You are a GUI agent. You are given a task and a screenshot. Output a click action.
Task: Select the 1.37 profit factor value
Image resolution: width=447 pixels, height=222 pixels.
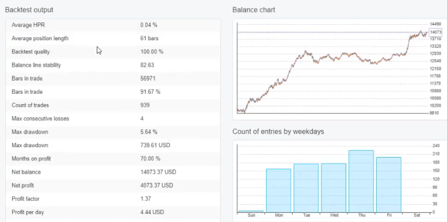(x=146, y=199)
